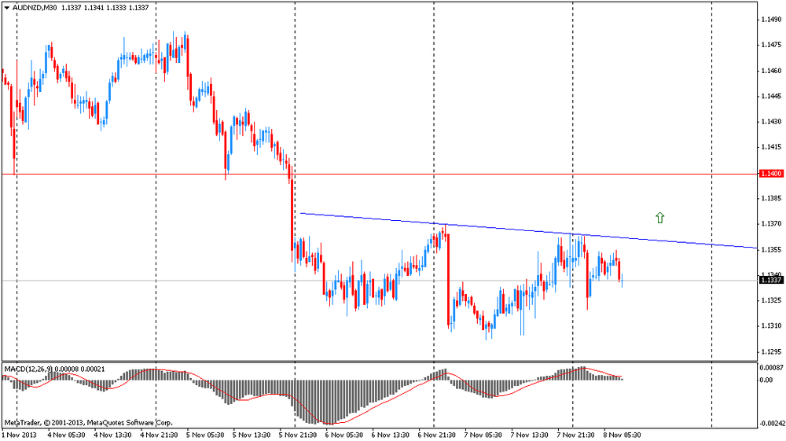The width and height of the screenshot is (786, 441).
Task: Click the 7 Nov 21:30 time label
Action: coord(575,435)
